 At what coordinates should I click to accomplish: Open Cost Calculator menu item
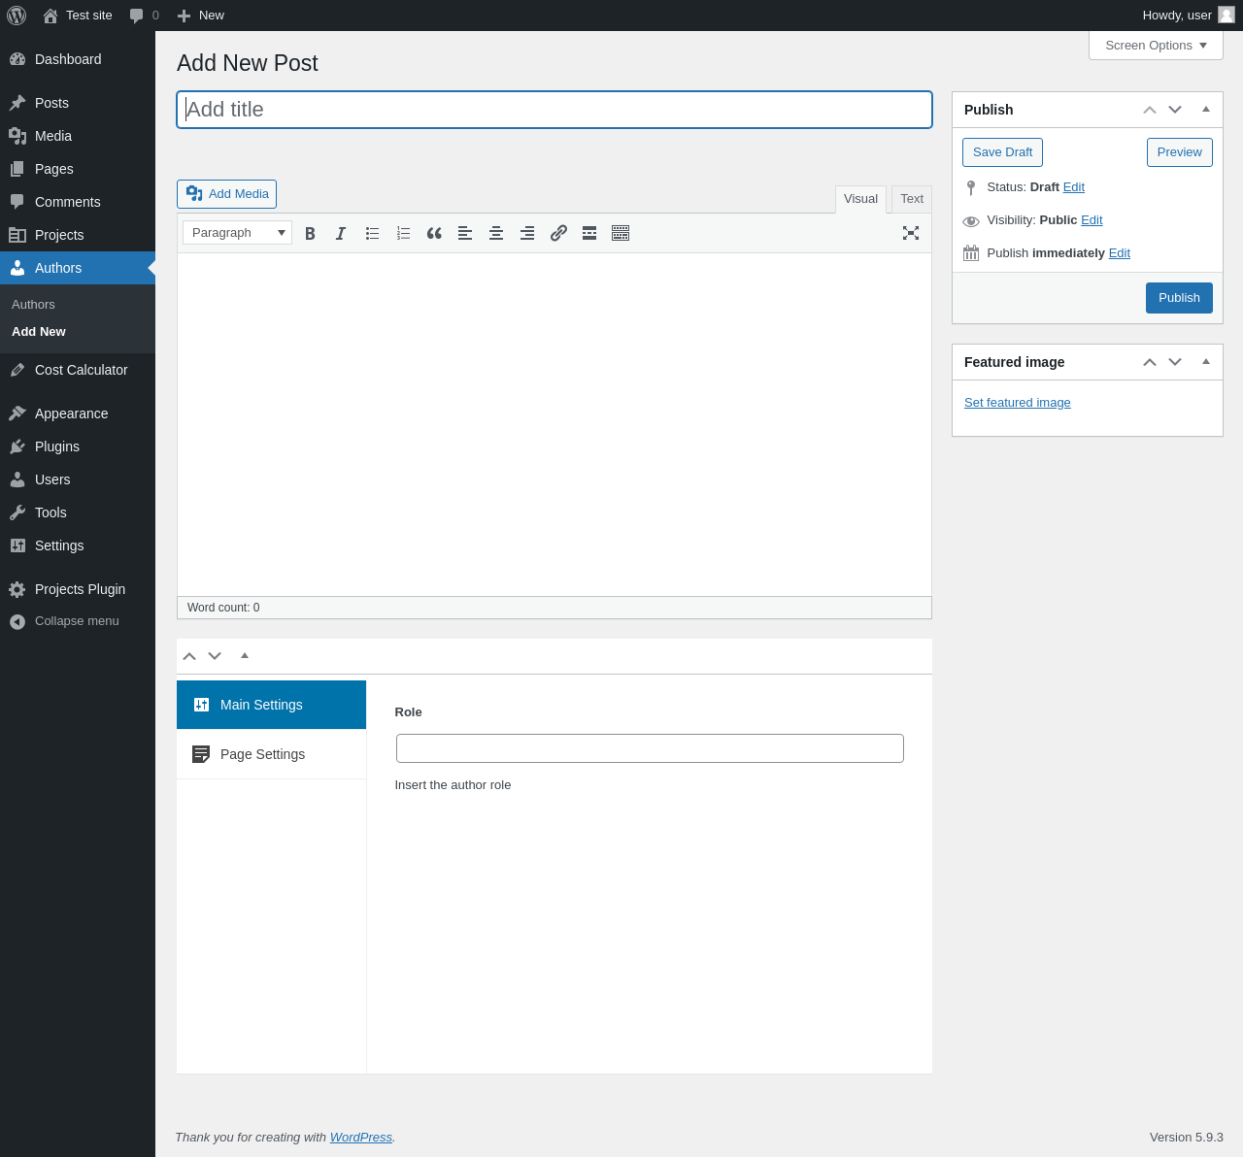point(78,370)
